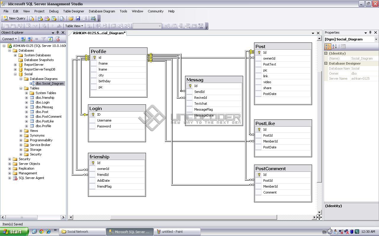The image size is (379, 236).
Task: Click Object Explorer horizontal scrollbar thumb
Action: pos(21,217)
